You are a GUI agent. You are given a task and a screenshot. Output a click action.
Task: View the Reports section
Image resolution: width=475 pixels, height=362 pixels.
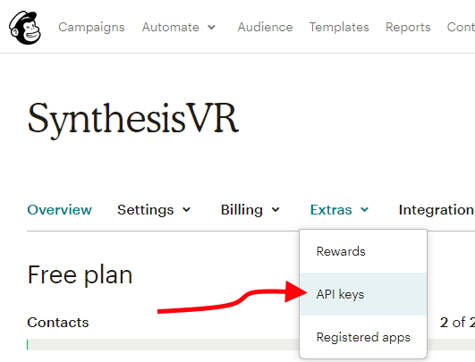tap(408, 27)
